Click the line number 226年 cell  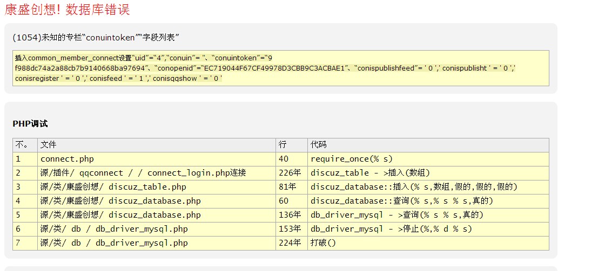pyautogui.click(x=287, y=173)
